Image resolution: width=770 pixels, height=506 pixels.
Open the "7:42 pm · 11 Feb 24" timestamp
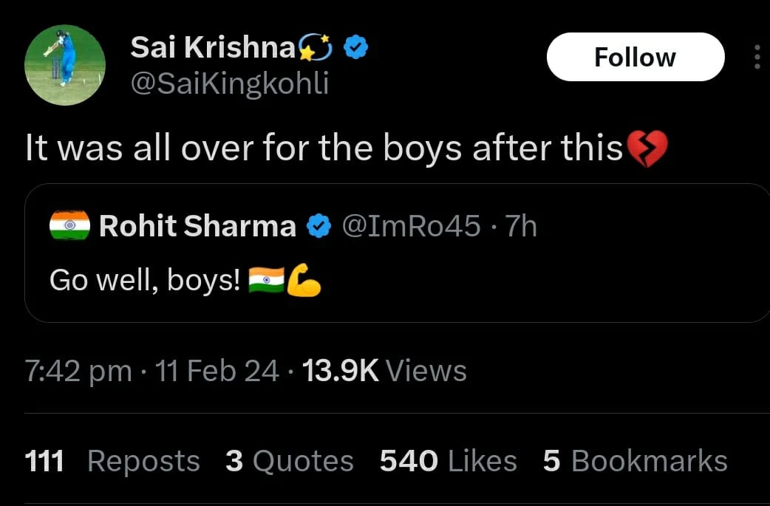(151, 370)
